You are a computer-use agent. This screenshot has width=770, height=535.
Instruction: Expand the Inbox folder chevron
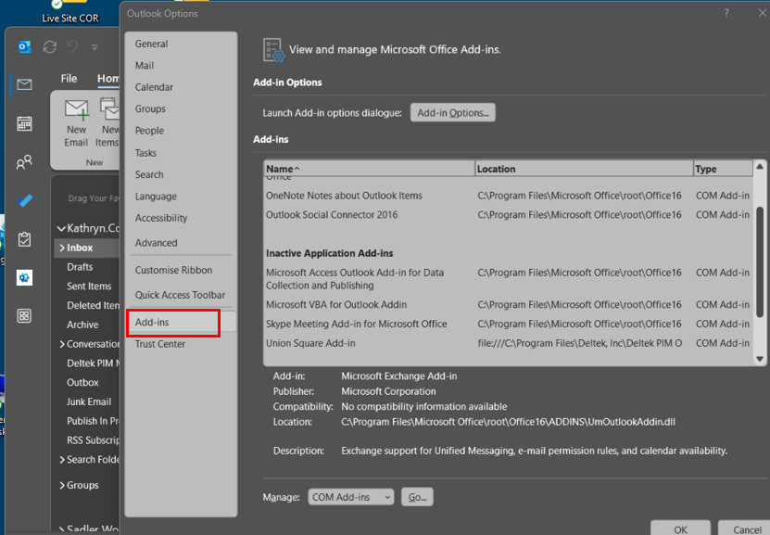[x=62, y=248]
